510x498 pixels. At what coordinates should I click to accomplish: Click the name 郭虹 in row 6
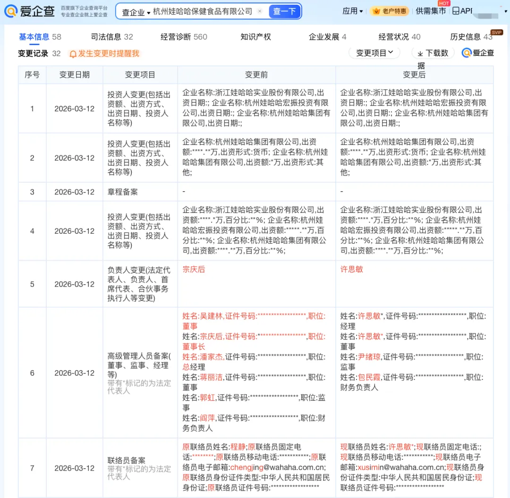(207, 397)
